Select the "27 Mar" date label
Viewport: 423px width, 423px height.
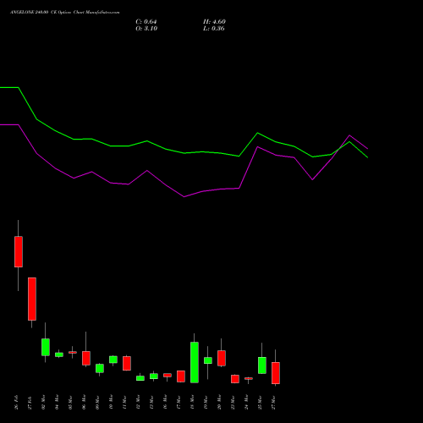[x=273, y=402]
